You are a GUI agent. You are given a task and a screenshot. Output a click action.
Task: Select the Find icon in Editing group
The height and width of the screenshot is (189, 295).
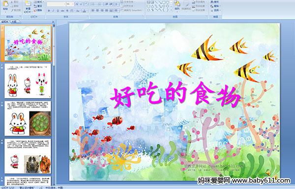pos(215,2)
